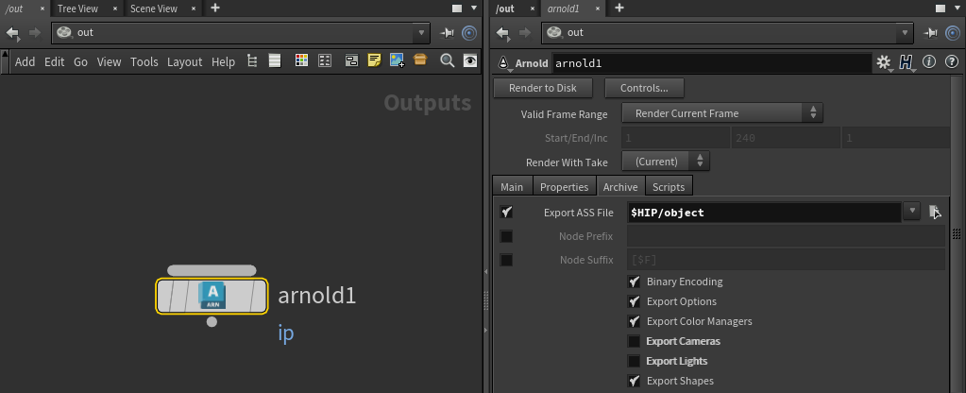Click the info icon for arnold1
Image resolution: width=966 pixels, height=393 pixels.
[x=930, y=62]
